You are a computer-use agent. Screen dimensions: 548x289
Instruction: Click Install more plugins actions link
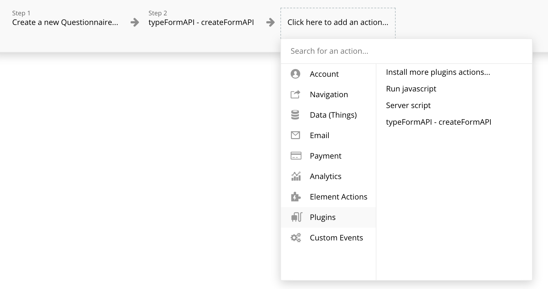pyautogui.click(x=438, y=72)
